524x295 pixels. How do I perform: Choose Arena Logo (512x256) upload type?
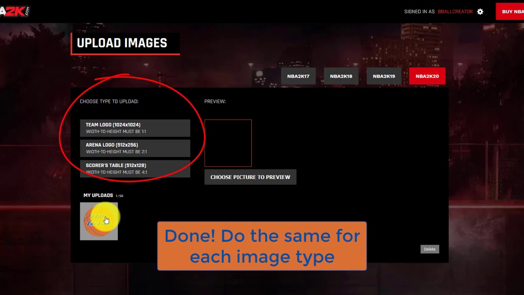tap(135, 148)
